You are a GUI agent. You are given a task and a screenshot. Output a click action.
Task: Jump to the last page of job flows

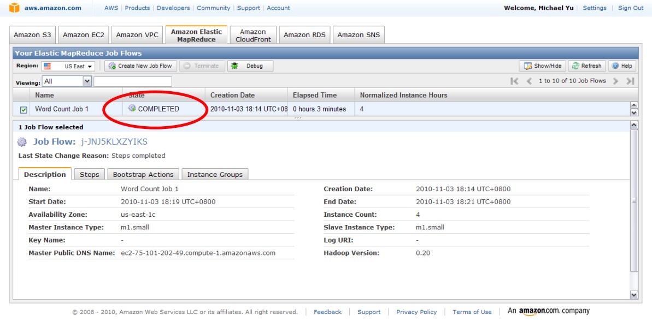(630, 81)
